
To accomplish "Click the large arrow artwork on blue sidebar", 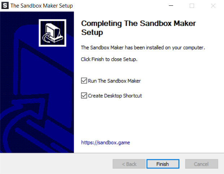I will (37, 93).
